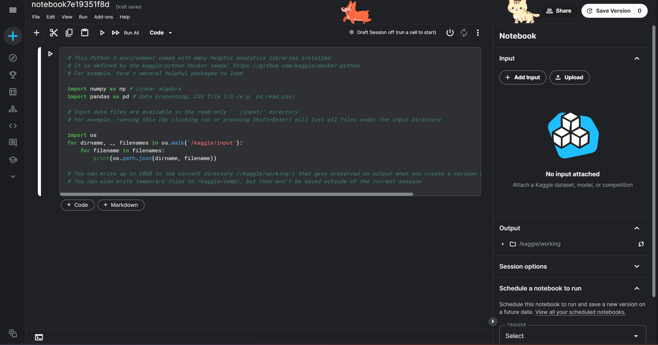Expand the /kaggle/working folder tree
658x345 pixels.
[503, 244]
